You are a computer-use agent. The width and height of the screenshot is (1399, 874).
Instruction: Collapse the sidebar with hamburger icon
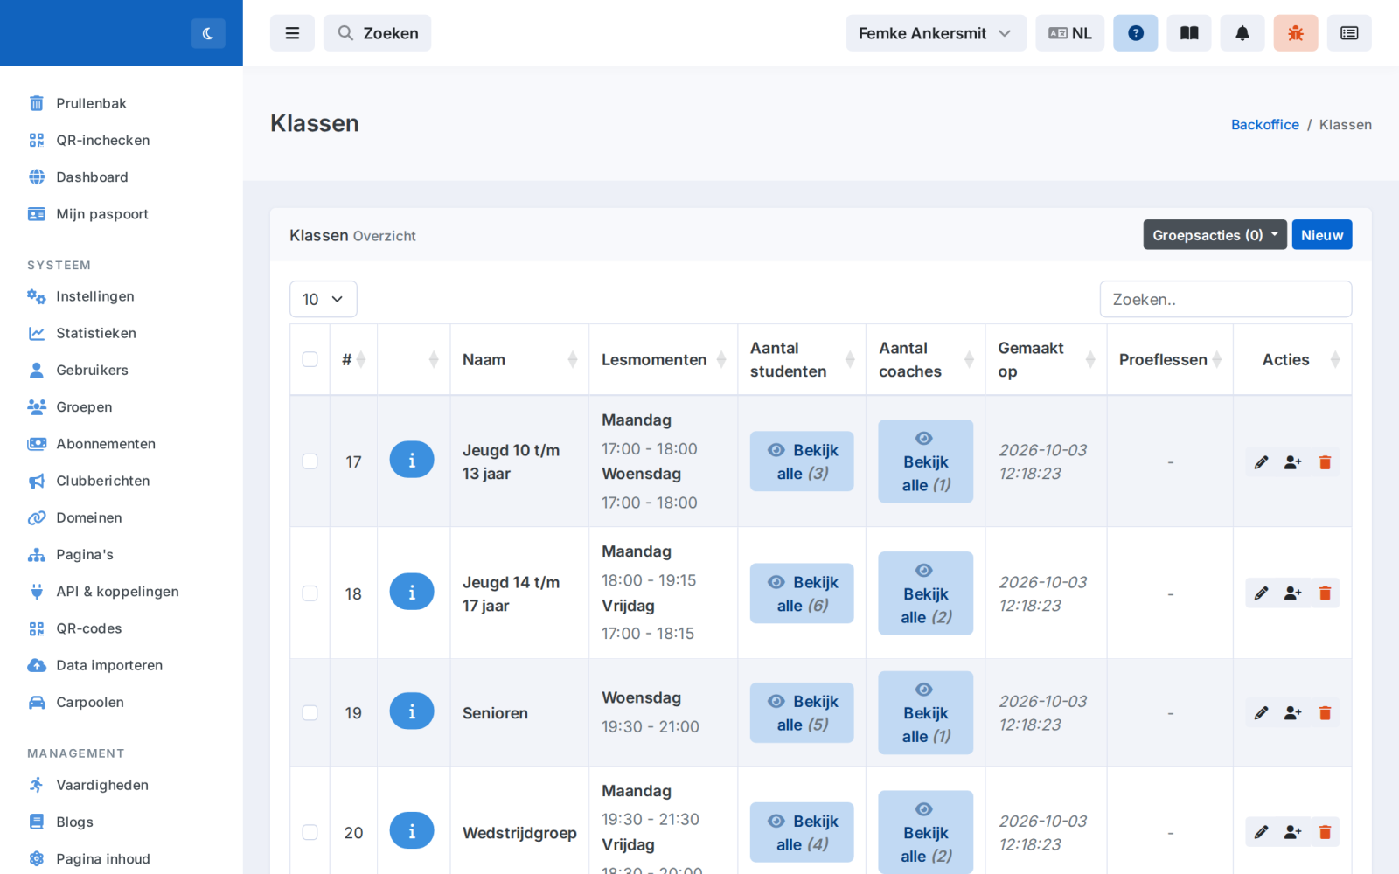pyautogui.click(x=292, y=33)
